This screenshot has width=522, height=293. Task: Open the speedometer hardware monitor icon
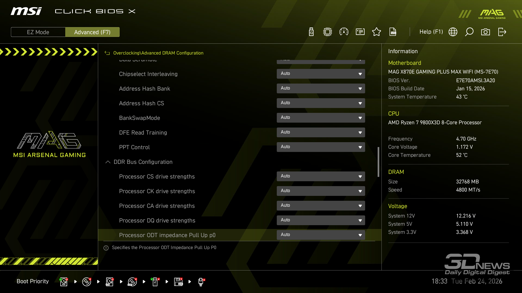pos(344,32)
